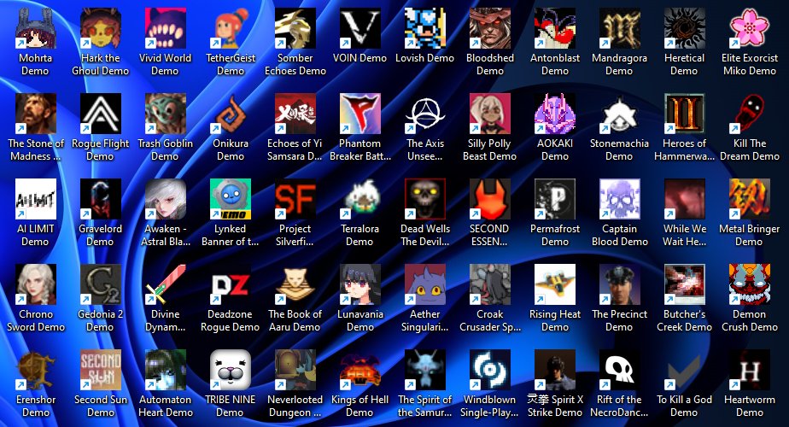
Task: Select Aether Singularity icon
Action: click(425, 284)
